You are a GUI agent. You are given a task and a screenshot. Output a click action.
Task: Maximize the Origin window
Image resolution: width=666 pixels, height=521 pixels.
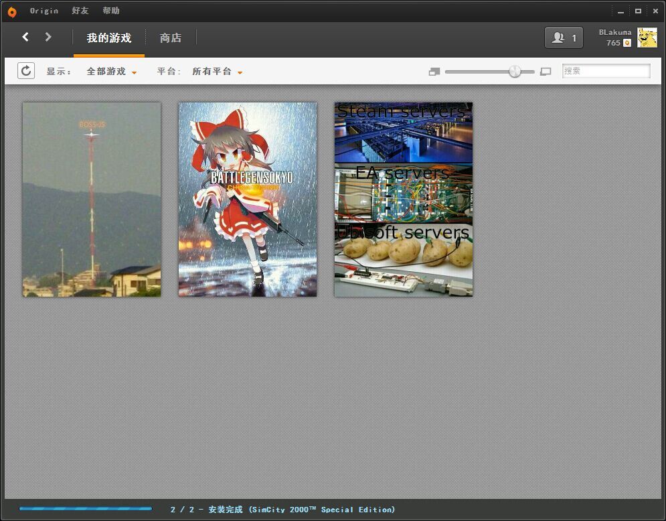point(638,11)
